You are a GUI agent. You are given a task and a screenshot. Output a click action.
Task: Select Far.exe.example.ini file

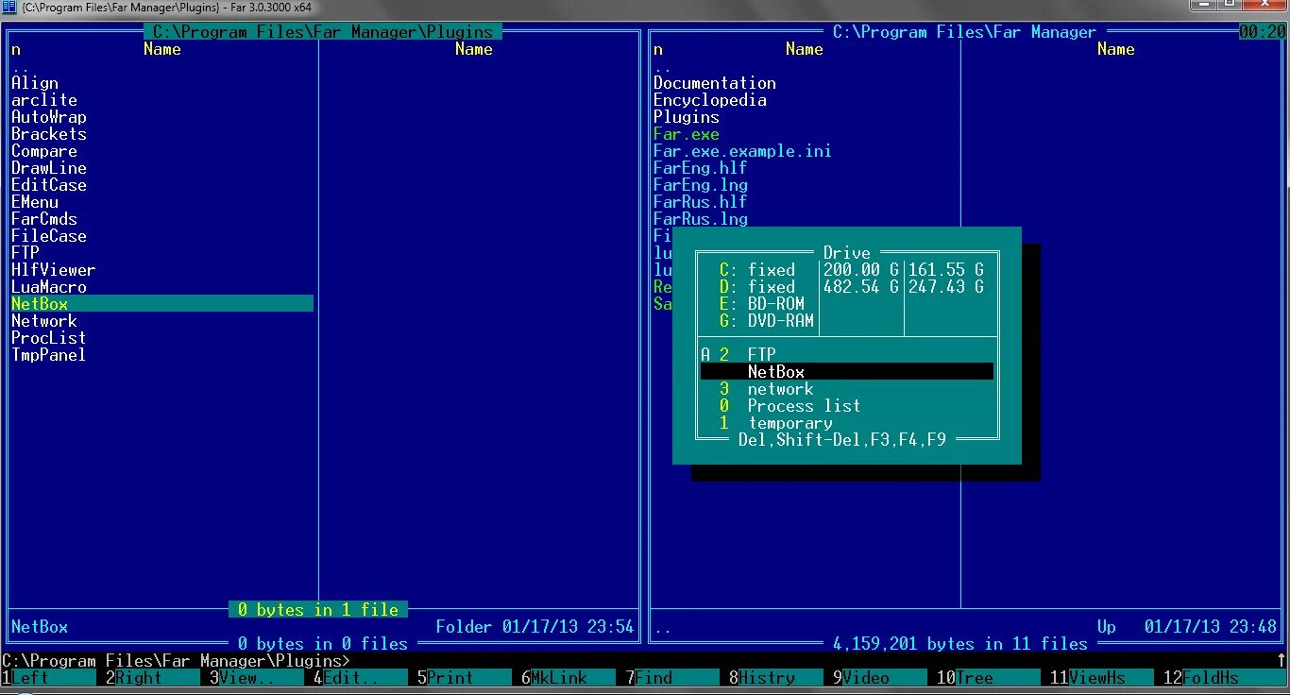(x=743, y=151)
